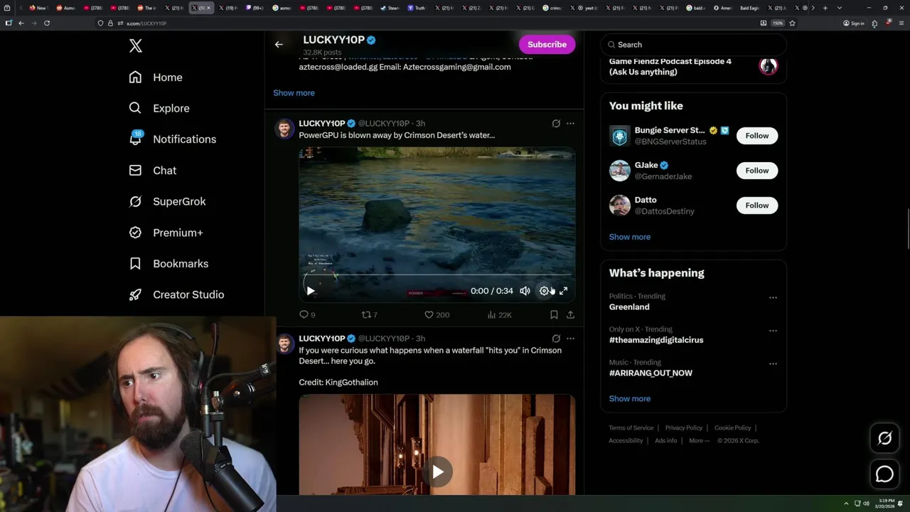Open Chat from the sidebar
The width and height of the screenshot is (910, 512).
coord(153,171)
